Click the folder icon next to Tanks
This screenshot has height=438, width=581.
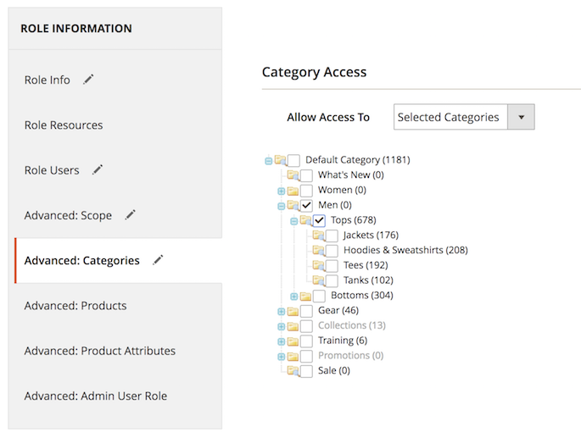[x=318, y=280]
